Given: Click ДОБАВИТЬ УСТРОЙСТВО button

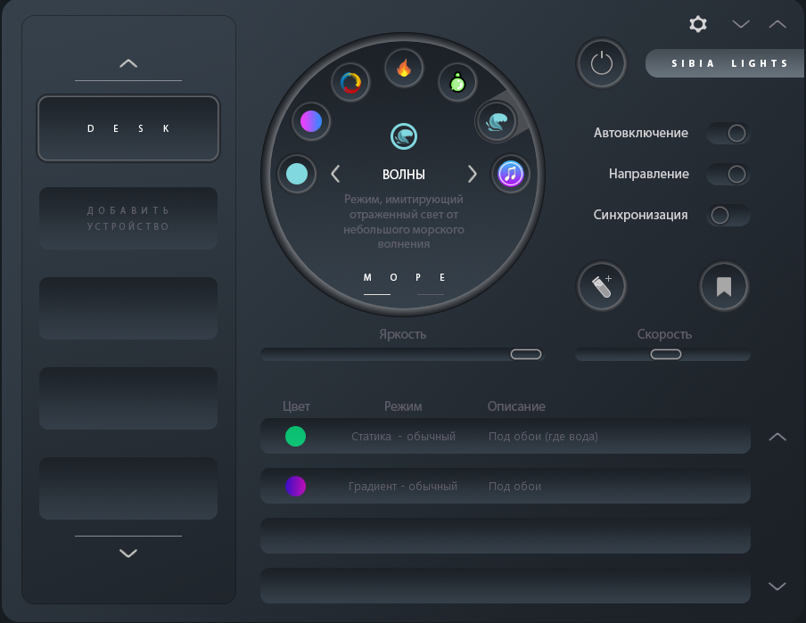Looking at the screenshot, I should click(x=128, y=218).
